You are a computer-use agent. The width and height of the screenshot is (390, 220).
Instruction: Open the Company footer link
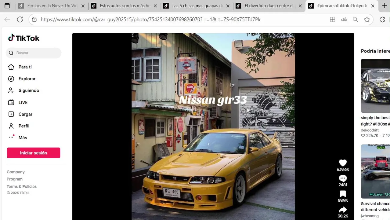(16, 172)
